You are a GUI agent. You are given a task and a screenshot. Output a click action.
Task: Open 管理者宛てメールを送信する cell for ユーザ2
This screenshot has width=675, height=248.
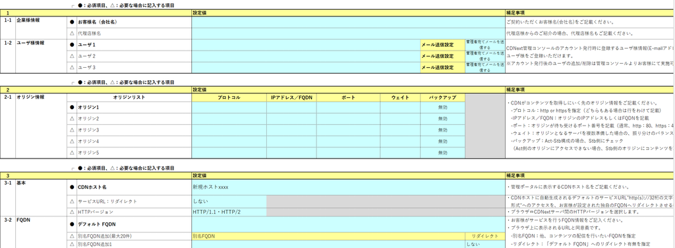(484, 57)
